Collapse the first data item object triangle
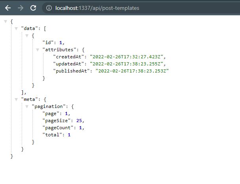240x184 pixels. tap(27, 36)
